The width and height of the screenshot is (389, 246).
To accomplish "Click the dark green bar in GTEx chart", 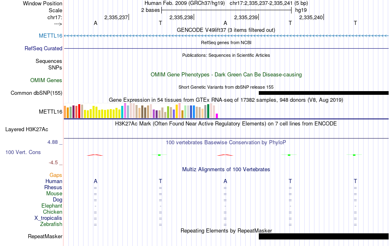I will 208,112.
